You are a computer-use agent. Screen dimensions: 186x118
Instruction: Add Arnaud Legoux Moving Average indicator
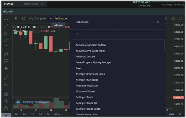point(93,63)
